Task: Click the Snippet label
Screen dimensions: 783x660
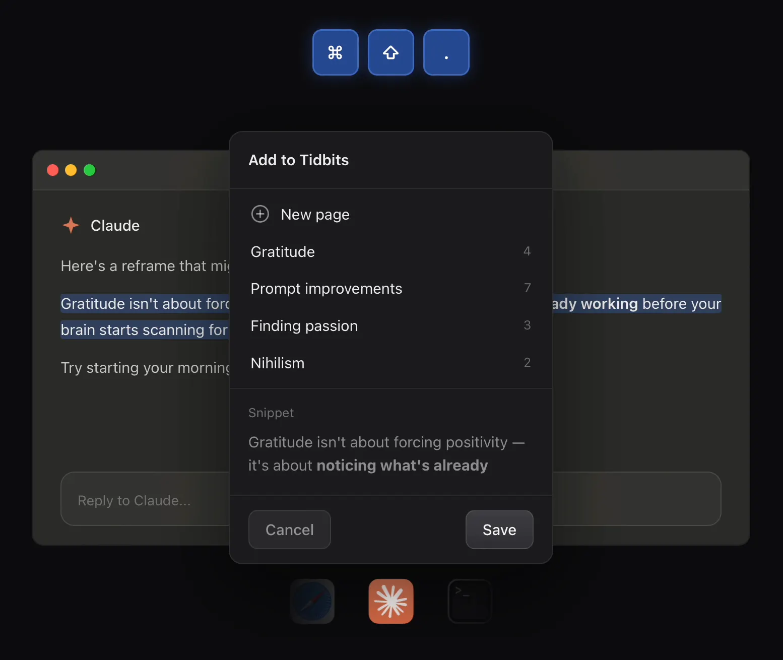Action: tap(271, 413)
